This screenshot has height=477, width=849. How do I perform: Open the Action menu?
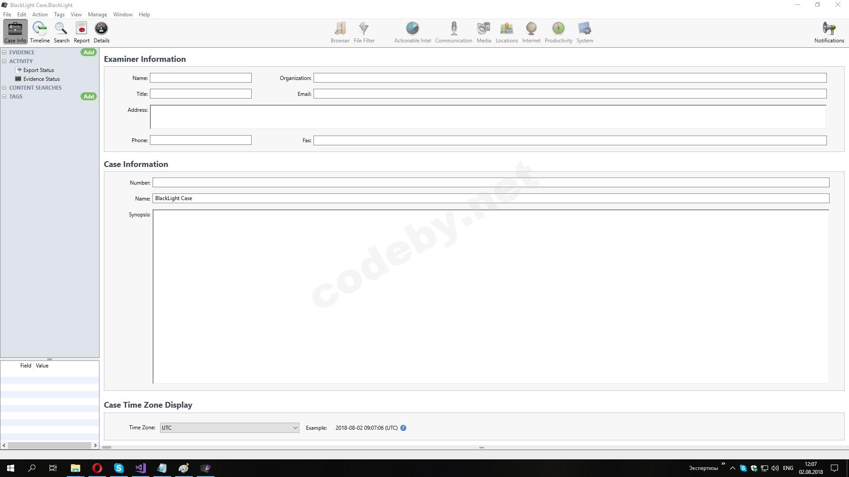[40, 15]
